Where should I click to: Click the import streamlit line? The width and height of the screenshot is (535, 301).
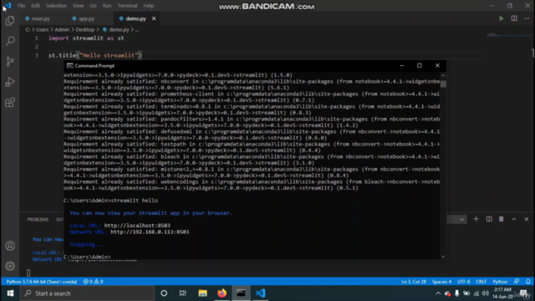pyautogui.click(x=86, y=38)
